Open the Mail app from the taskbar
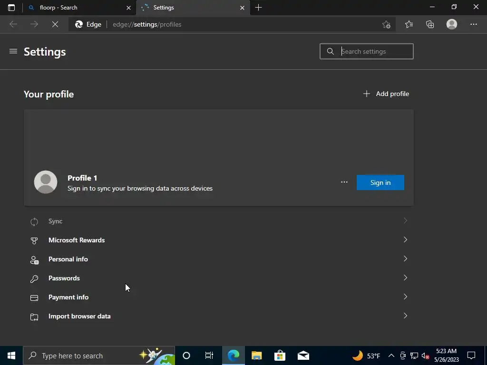Image resolution: width=487 pixels, height=365 pixels. coord(303,355)
